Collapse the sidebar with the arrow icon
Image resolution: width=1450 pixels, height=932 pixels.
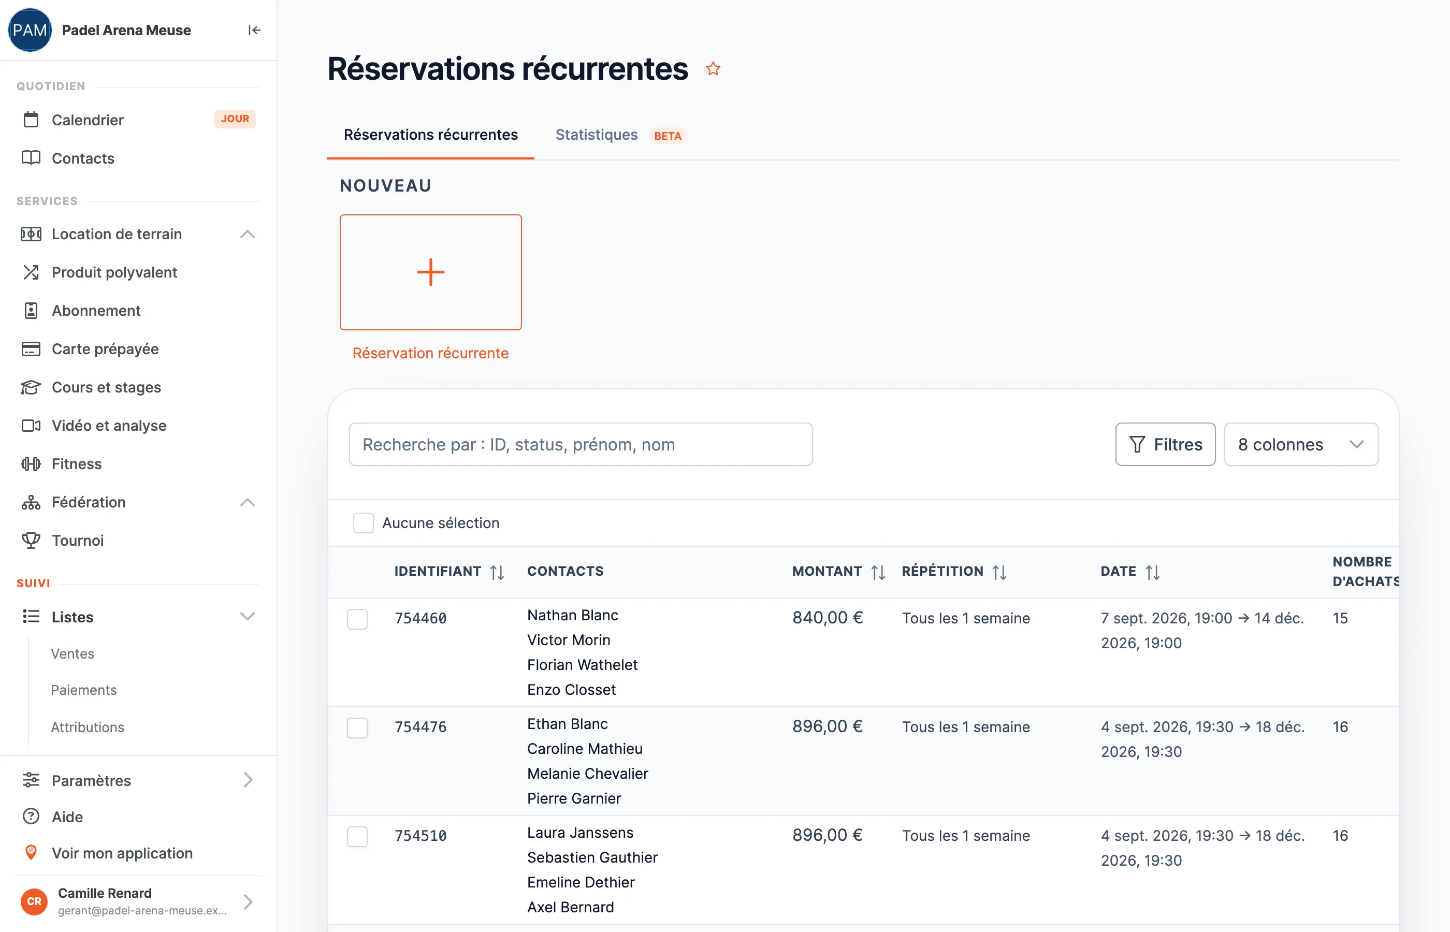[254, 30]
